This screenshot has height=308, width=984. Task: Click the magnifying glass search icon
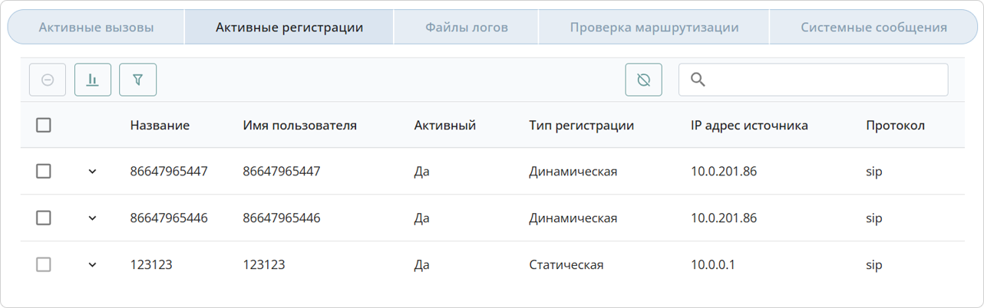click(x=698, y=80)
